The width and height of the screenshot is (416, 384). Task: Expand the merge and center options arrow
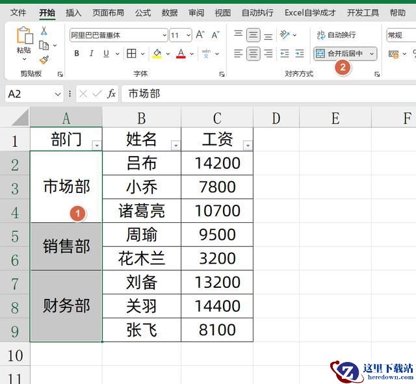(x=372, y=54)
